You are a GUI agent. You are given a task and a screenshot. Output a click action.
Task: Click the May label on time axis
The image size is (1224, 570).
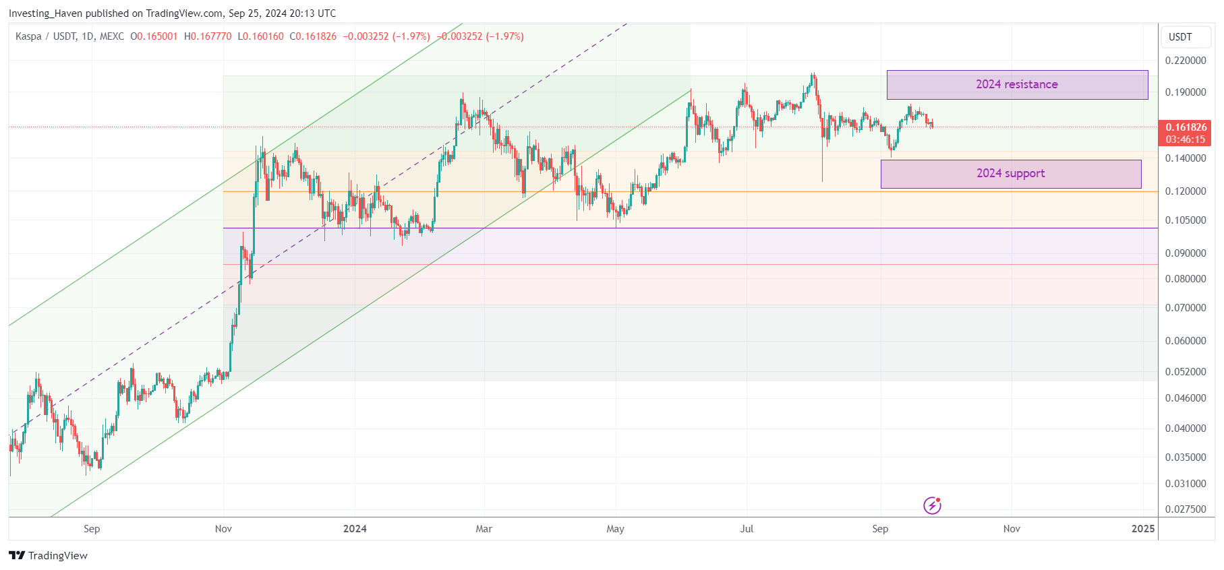click(615, 529)
